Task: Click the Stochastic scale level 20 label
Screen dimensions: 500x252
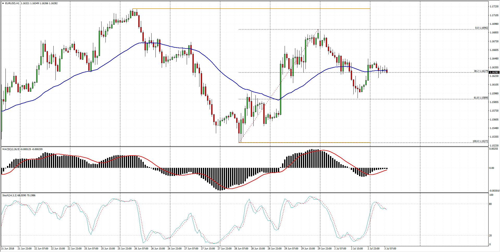Action: tap(491, 236)
